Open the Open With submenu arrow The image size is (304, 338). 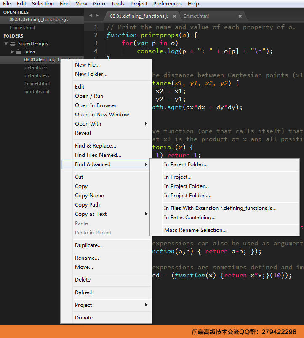146,124
